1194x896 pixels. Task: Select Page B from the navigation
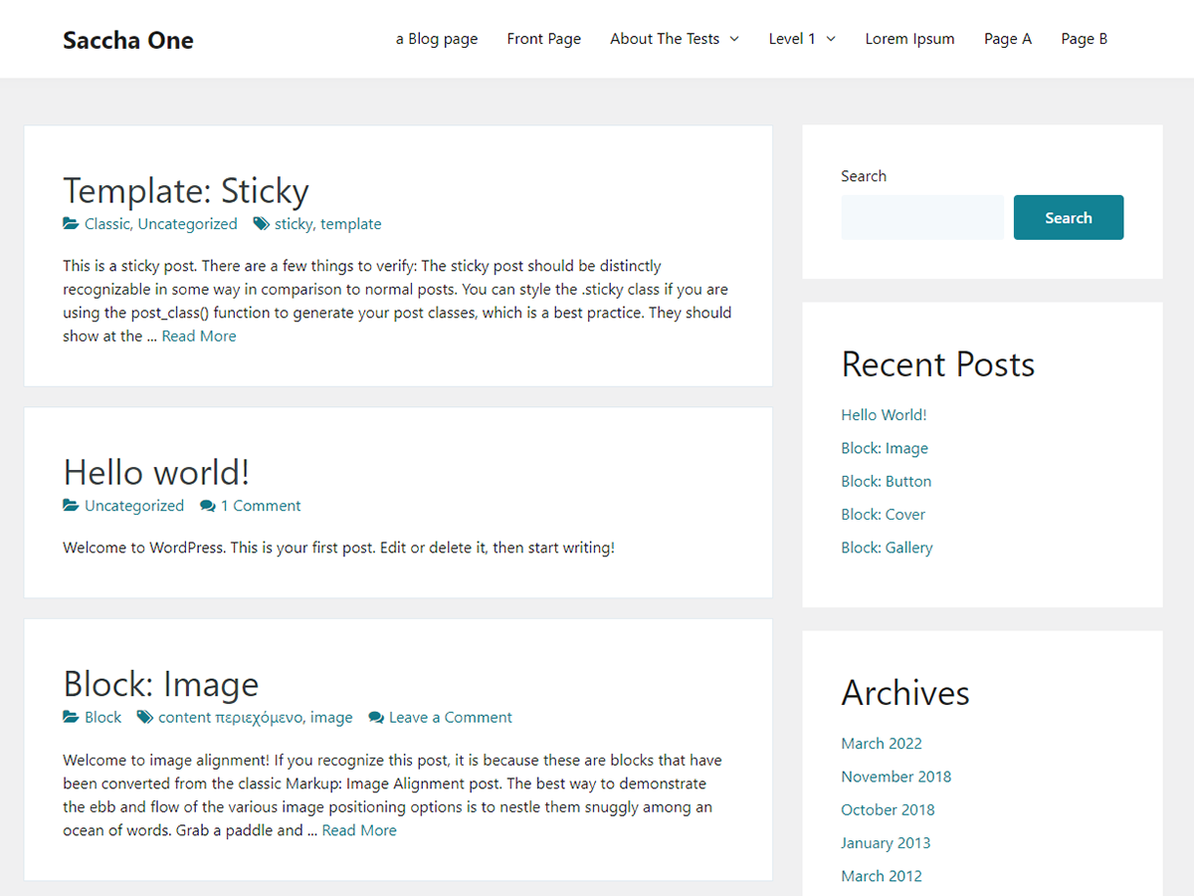click(1084, 39)
